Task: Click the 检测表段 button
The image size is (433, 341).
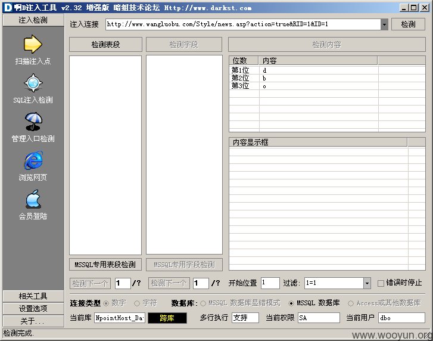Action: tap(105, 45)
